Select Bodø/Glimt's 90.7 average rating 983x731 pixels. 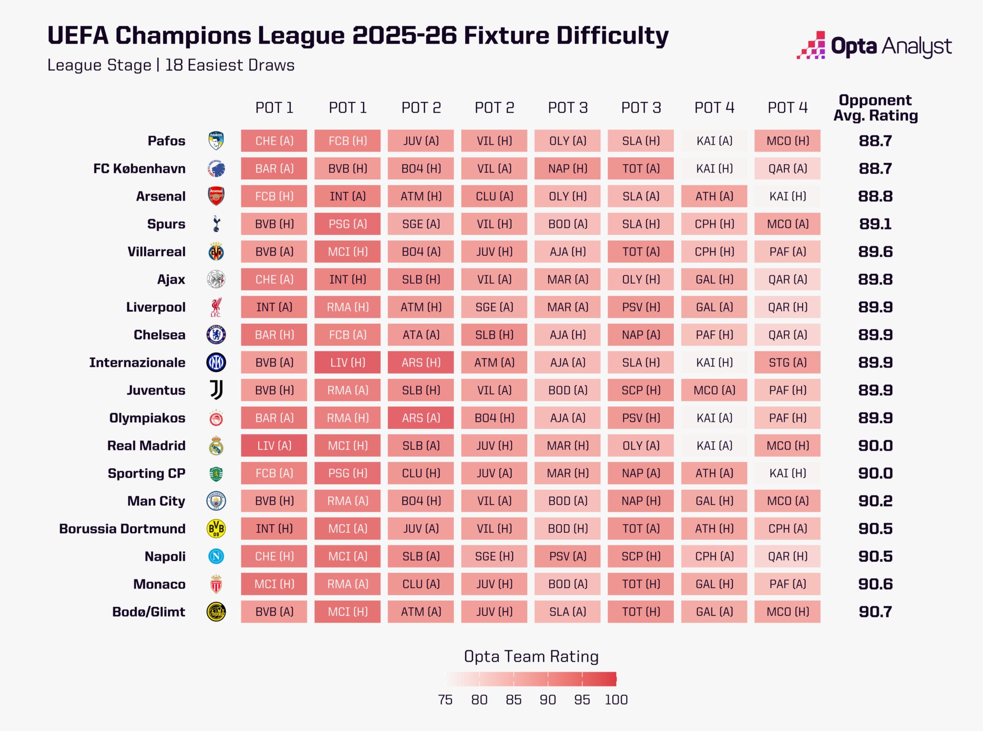pyautogui.click(x=875, y=612)
